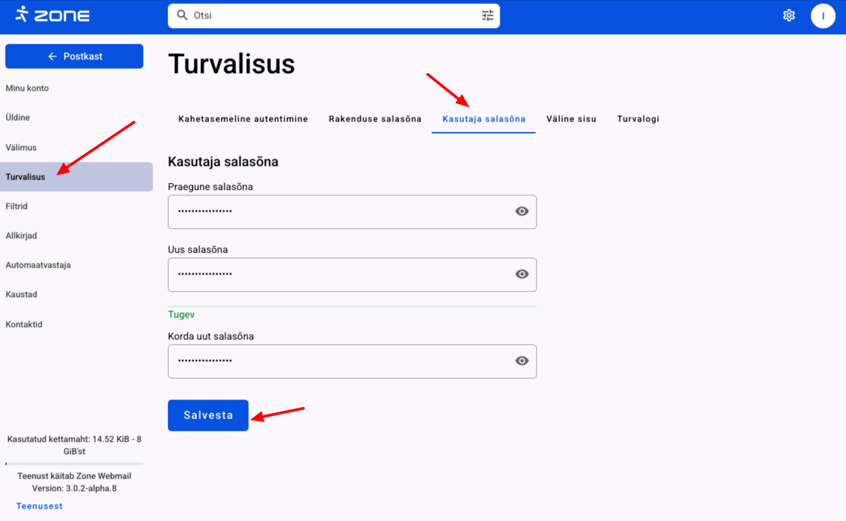This screenshot has width=846, height=521.
Task: Open the Rakenduse salasõna tab
Action: (374, 119)
